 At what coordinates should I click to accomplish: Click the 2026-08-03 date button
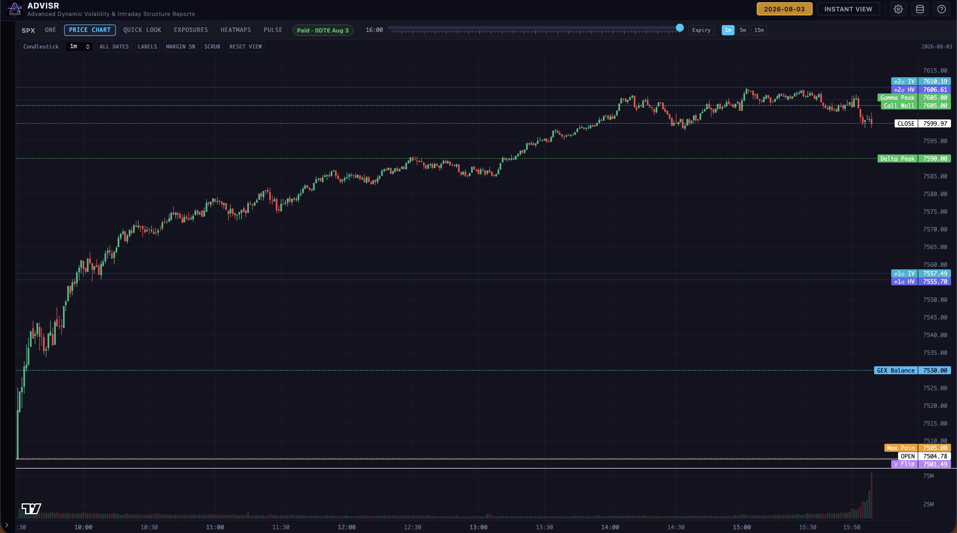[x=784, y=9]
